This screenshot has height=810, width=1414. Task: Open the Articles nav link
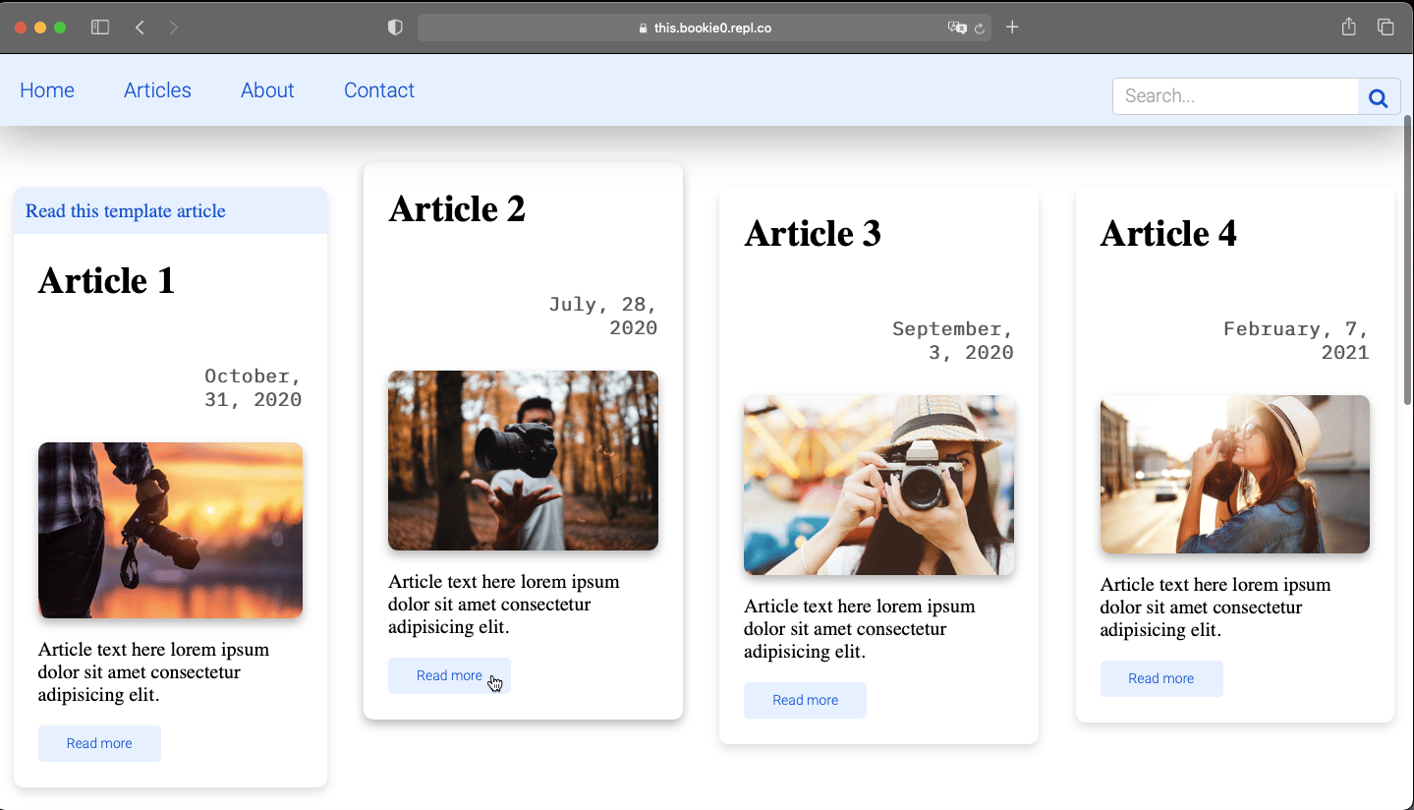point(157,90)
